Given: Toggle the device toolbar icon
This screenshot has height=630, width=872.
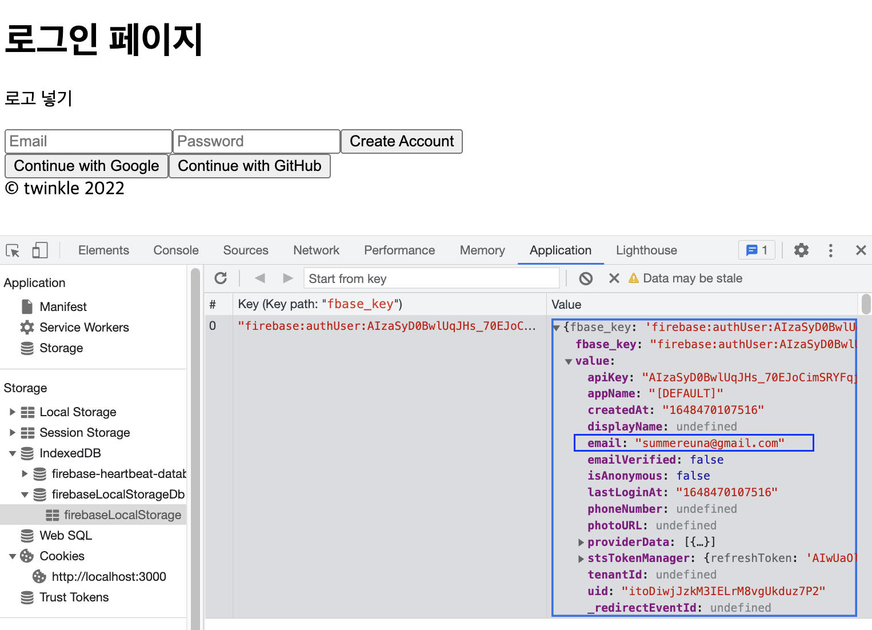Looking at the screenshot, I should tap(39, 250).
